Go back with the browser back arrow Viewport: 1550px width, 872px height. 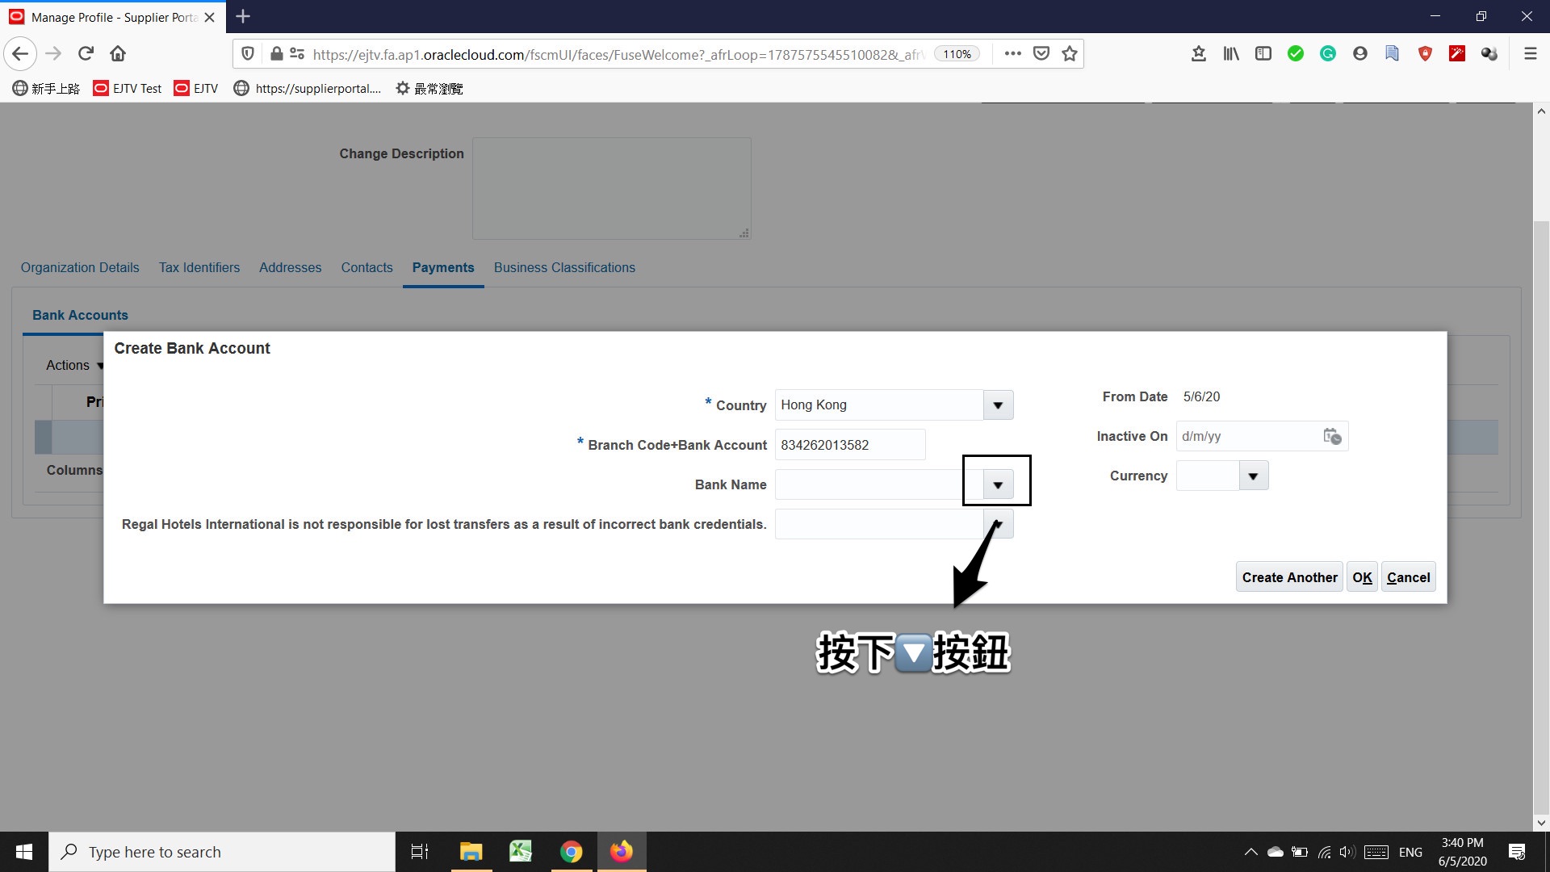coord(20,54)
